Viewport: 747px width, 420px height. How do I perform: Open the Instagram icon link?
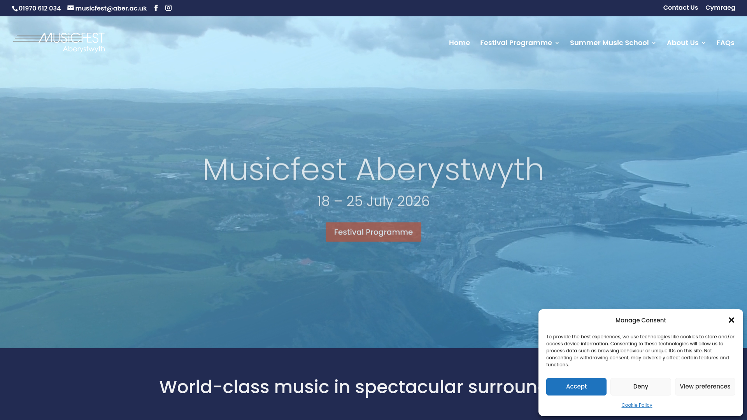(x=168, y=8)
